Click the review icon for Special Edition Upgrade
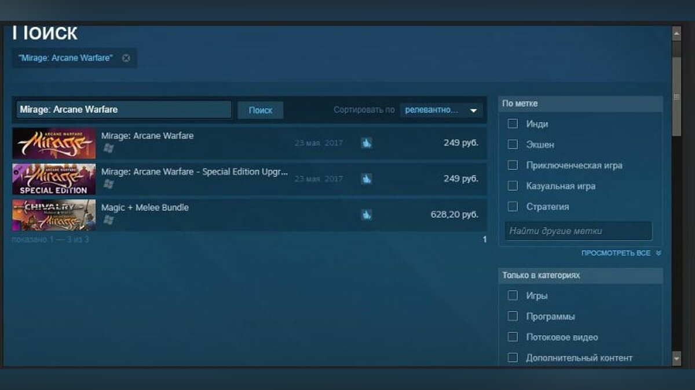 [366, 179]
